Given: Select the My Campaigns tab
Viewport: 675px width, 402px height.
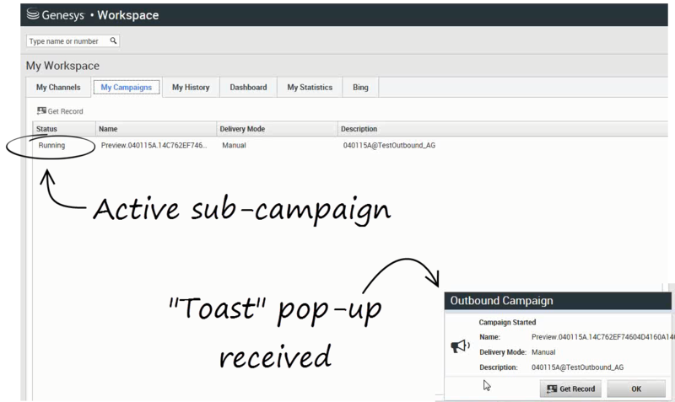Looking at the screenshot, I should pyautogui.click(x=126, y=88).
